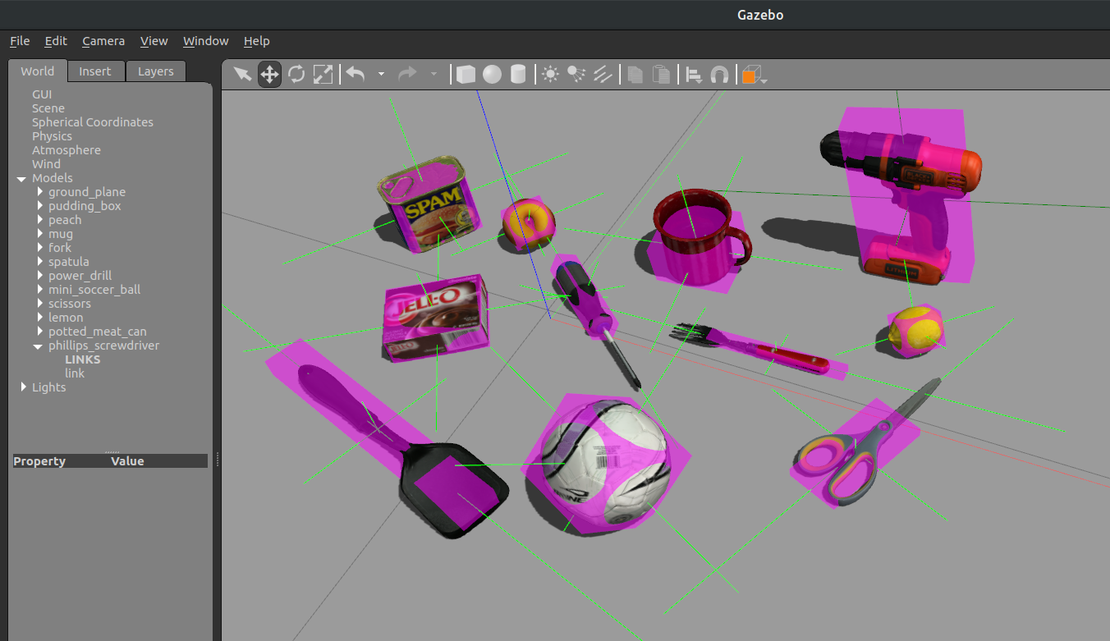This screenshot has height=641, width=1110.
Task: Collapse the phillips_screwdriver model arrow
Action: point(38,346)
